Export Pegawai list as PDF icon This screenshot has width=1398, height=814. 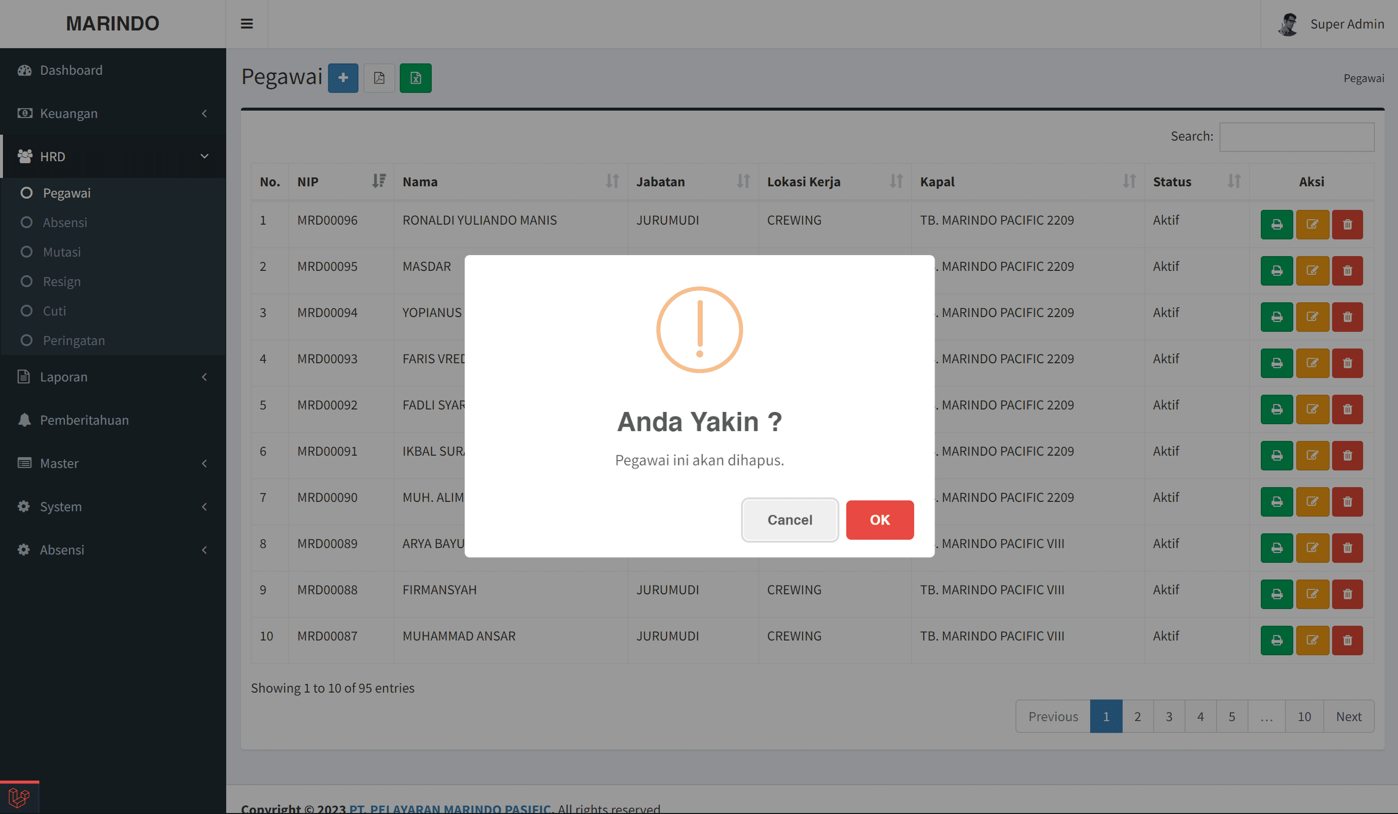pyautogui.click(x=379, y=78)
